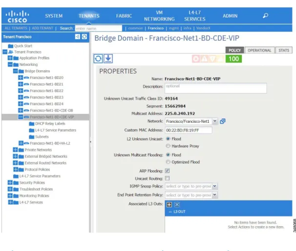
Task: Open the VendorX tenant link
Action: click(203, 28)
